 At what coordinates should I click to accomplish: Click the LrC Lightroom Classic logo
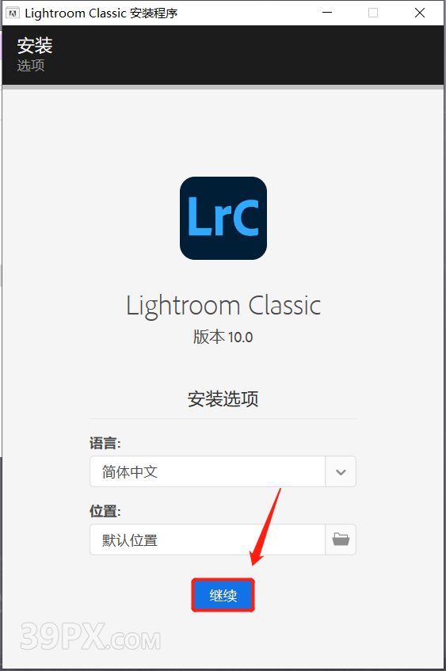pyautogui.click(x=223, y=218)
